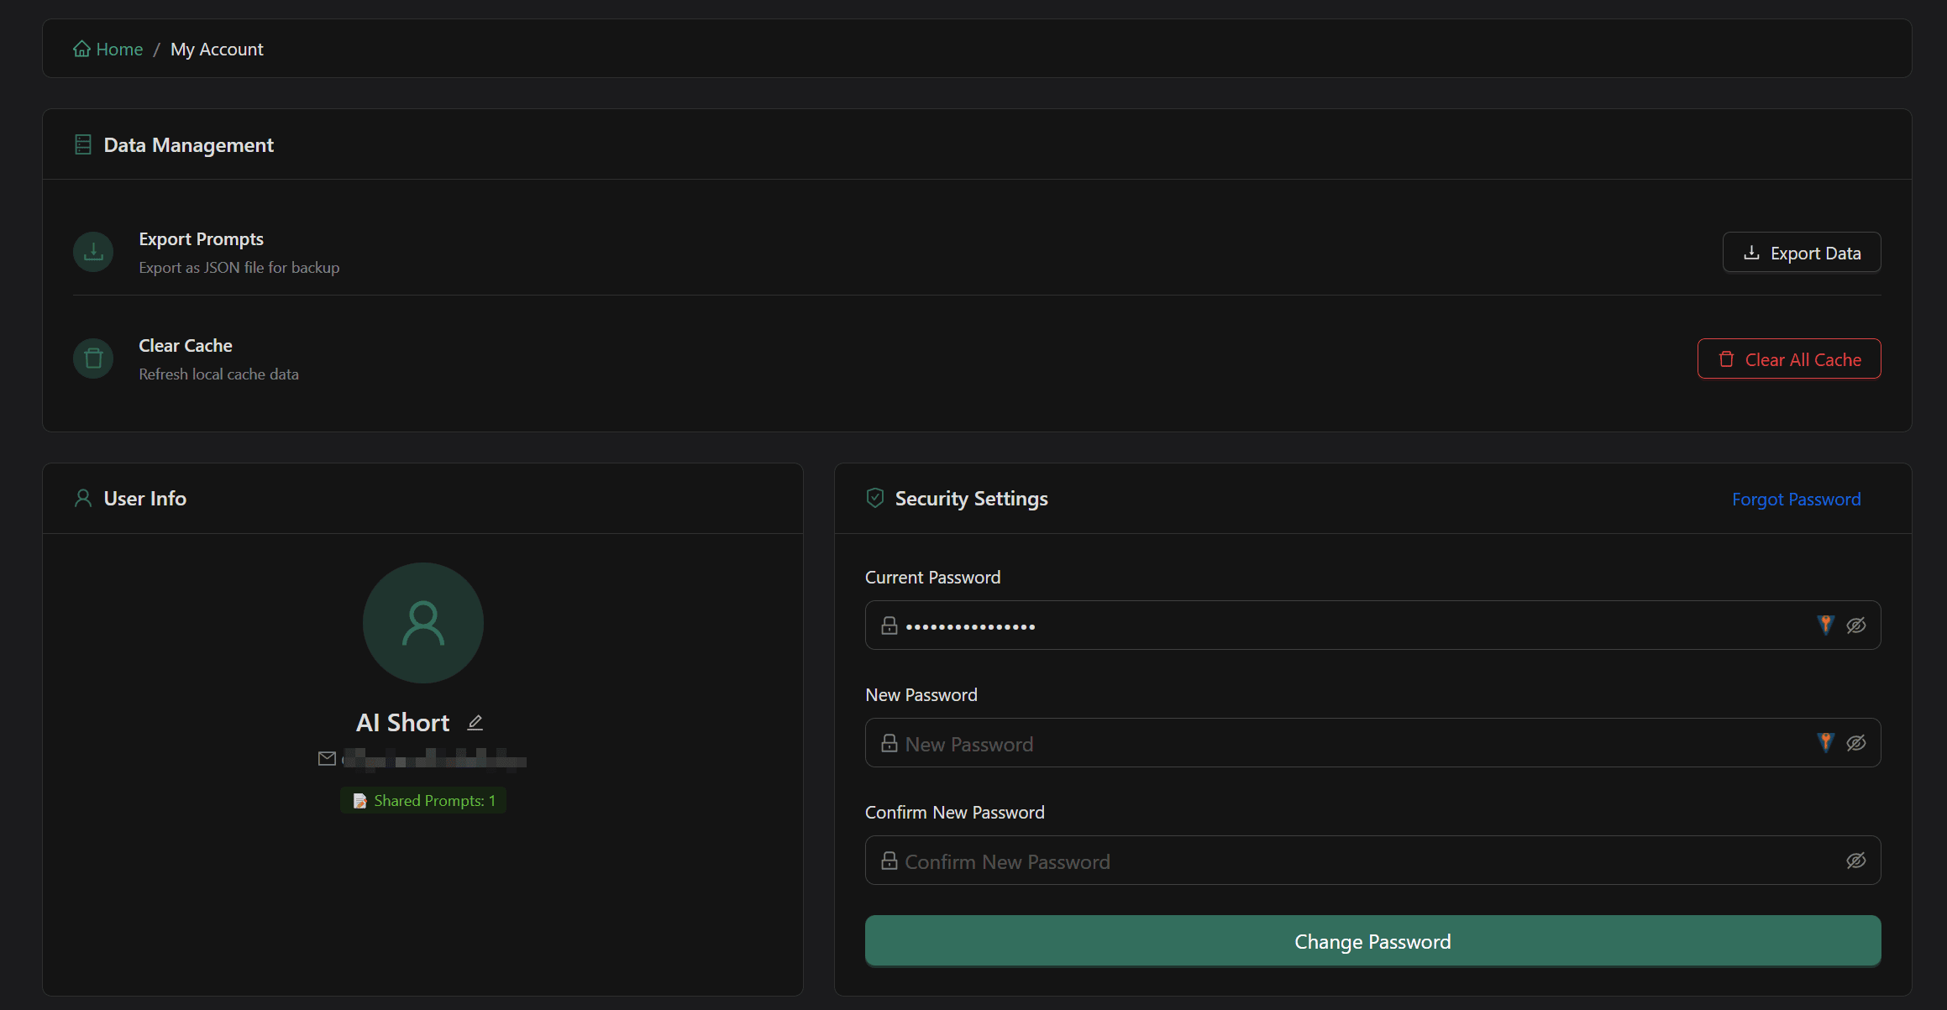Click the Export Data button
Viewport: 1947px width, 1010px height.
click(x=1801, y=252)
